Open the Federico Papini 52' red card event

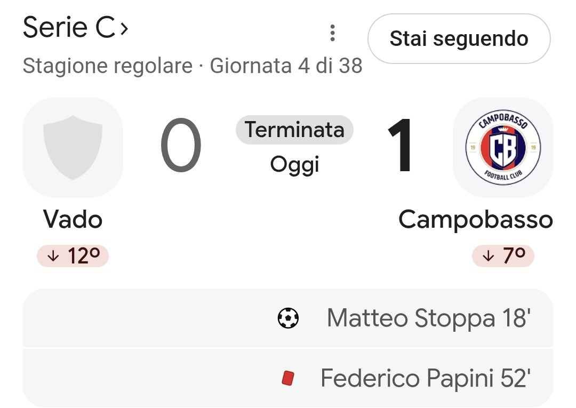point(288,378)
